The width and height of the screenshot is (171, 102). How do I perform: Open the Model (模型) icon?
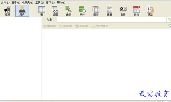pos(150,11)
